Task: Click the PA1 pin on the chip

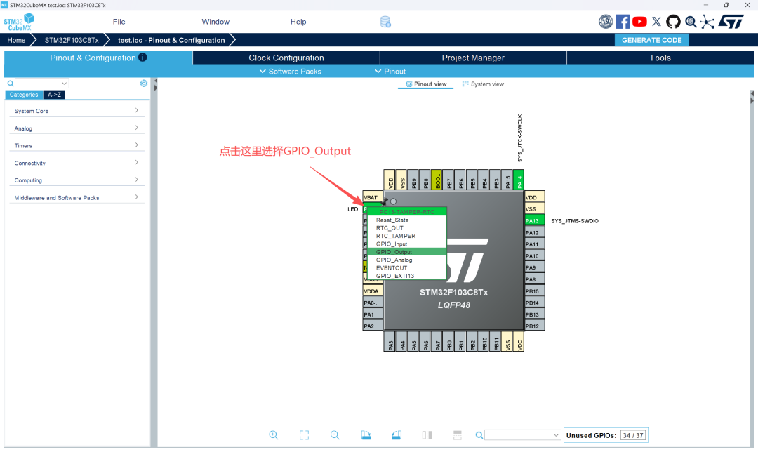Action: 373,314
